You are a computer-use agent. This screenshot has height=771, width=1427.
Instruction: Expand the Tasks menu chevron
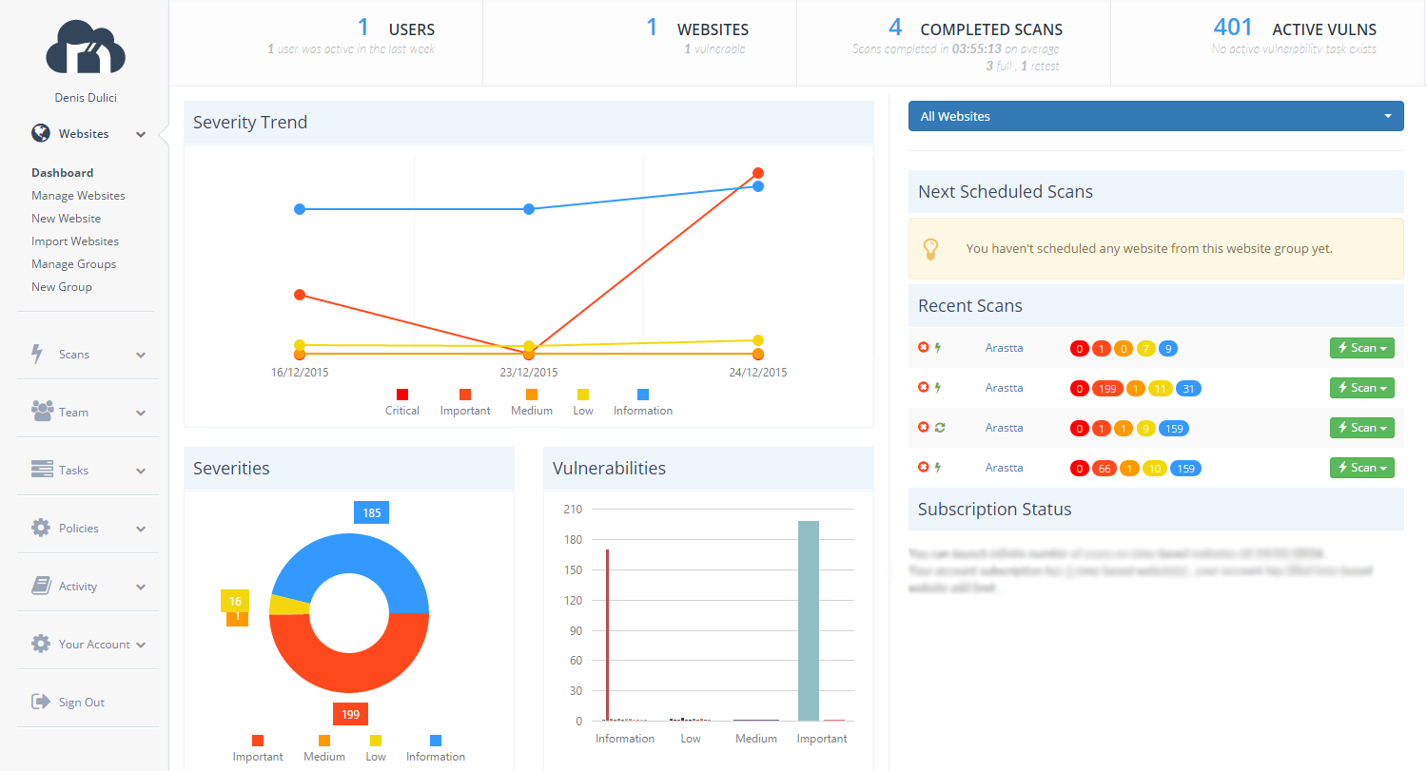click(141, 471)
